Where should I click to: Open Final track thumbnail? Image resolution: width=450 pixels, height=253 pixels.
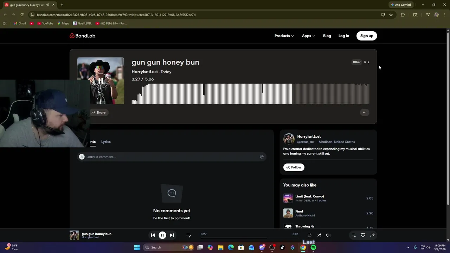point(288,213)
